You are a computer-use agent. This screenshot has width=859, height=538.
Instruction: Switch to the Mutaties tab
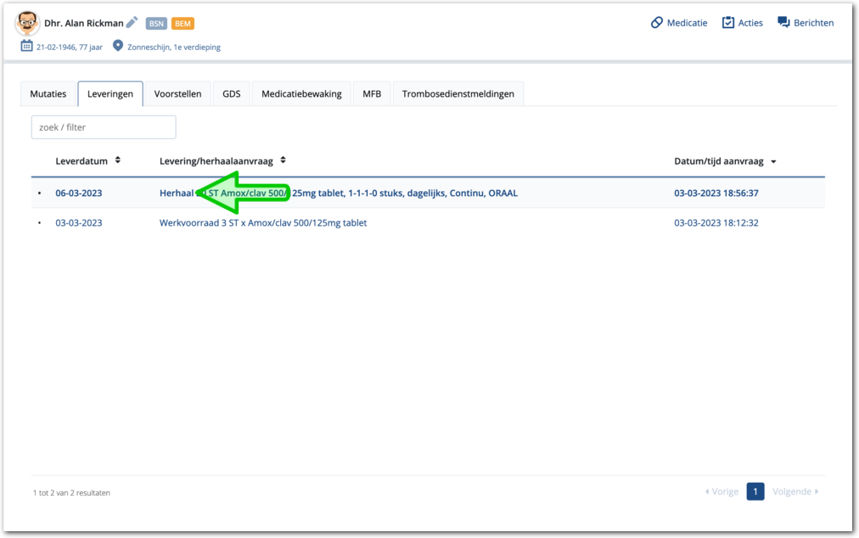[x=48, y=94]
